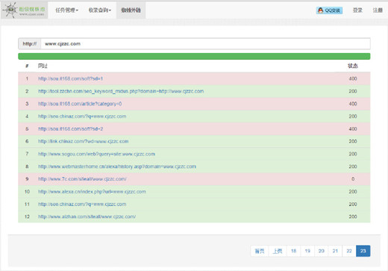Open the 任务管理 dropdown menu
Screen dimensions: 388x271
[66, 10]
